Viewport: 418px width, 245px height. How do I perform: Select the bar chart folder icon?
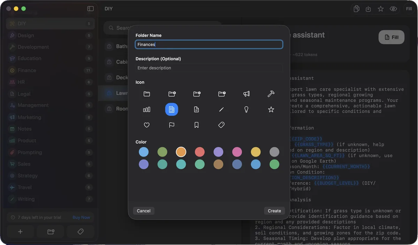click(147, 109)
